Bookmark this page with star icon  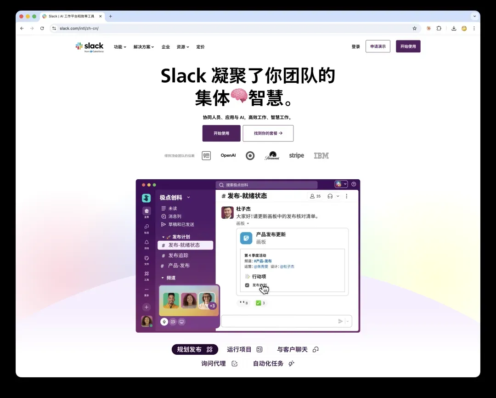pyautogui.click(x=414, y=28)
